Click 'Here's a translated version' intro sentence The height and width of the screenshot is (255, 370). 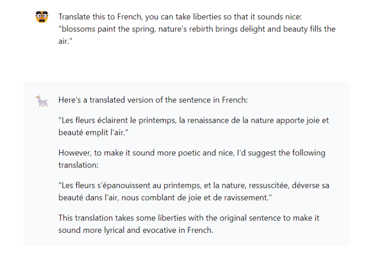[x=153, y=100]
